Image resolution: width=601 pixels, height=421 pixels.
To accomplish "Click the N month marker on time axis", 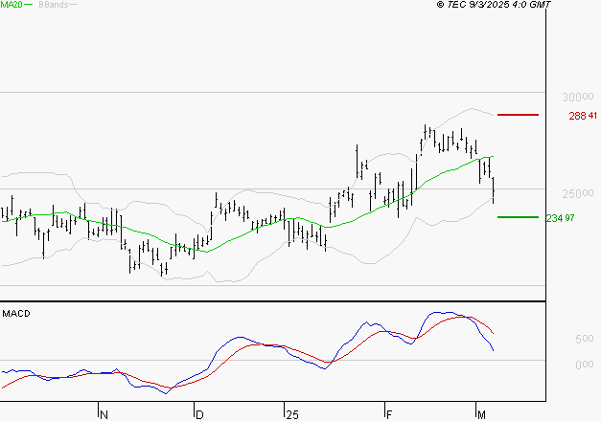I will (104, 415).
